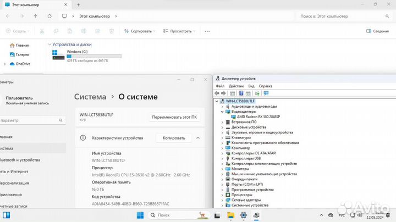Open the Действие menu

coord(236,86)
